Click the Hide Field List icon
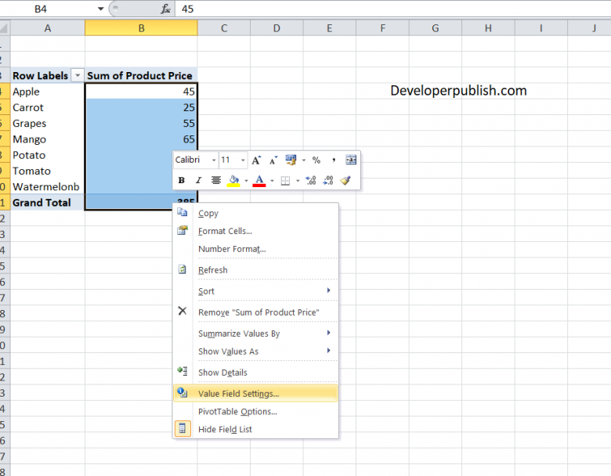 coord(183,429)
